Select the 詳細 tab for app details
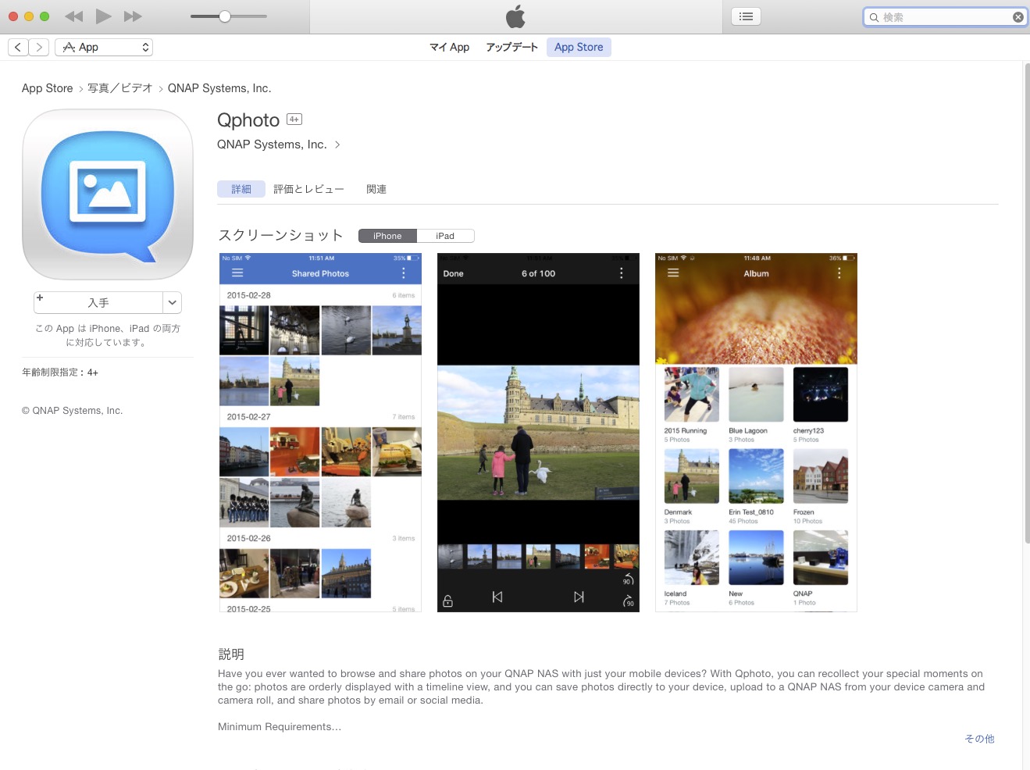This screenshot has width=1030, height=770. 241,189
